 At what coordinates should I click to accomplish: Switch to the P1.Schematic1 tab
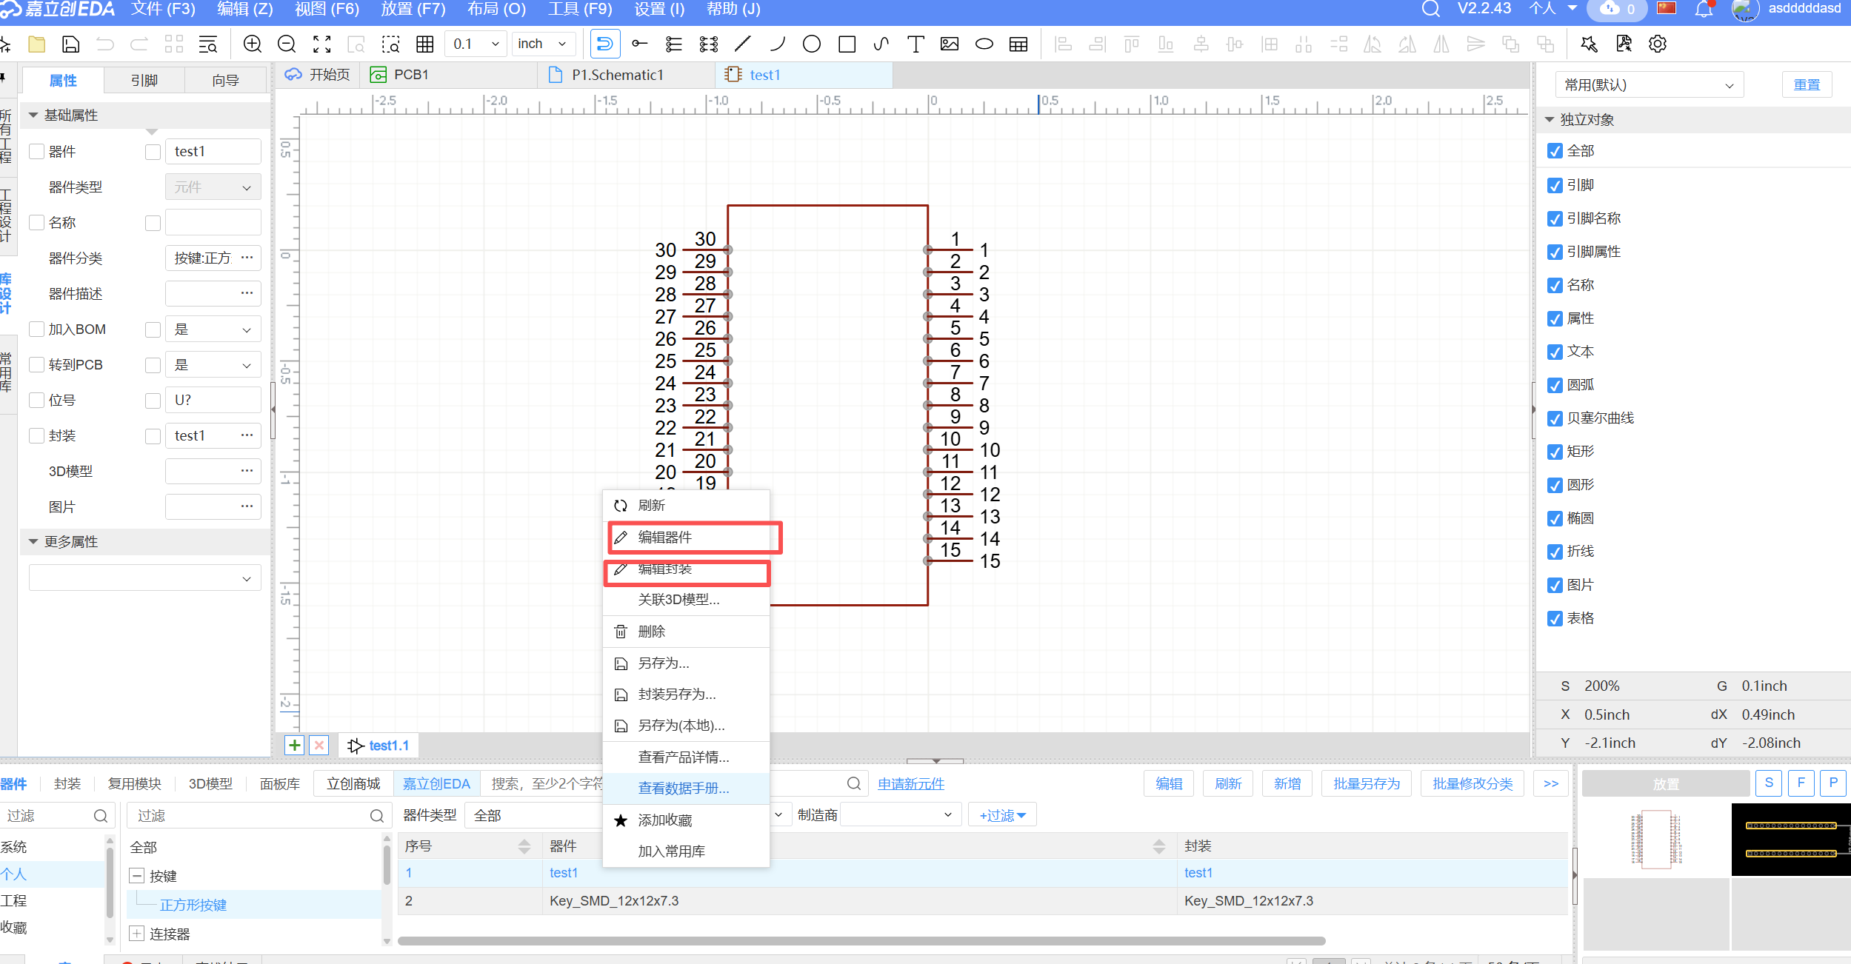(617, 75)
